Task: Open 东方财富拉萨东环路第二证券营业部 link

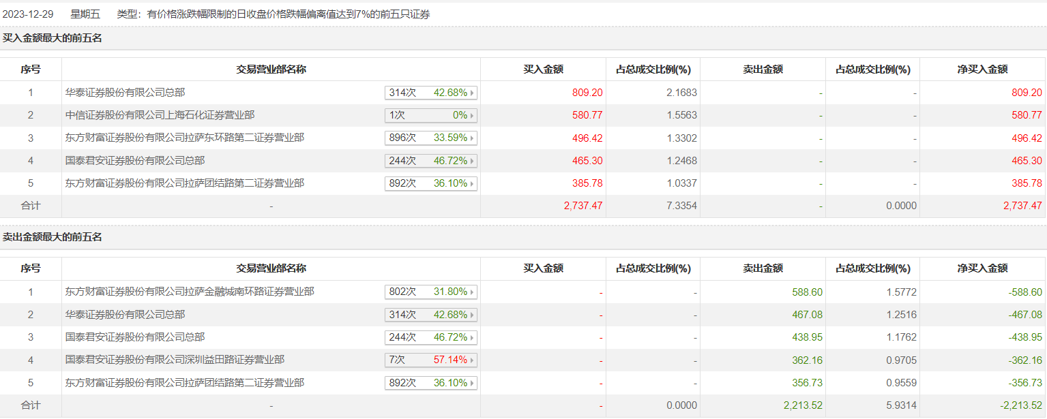Action: pyautogui.click(x=184, y=138)
